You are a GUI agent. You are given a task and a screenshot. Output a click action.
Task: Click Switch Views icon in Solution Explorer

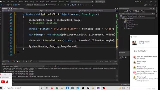[127, 11]
